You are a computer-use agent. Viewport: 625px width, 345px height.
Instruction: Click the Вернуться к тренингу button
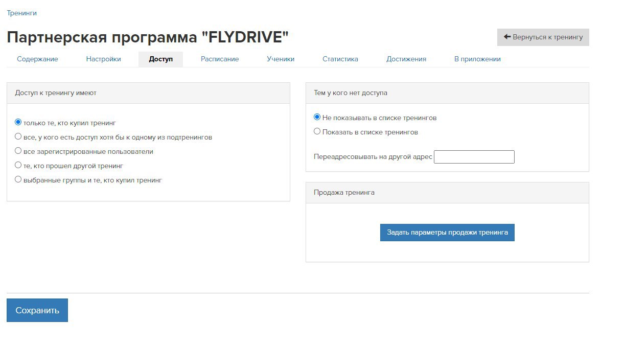[x=543, y=37]
